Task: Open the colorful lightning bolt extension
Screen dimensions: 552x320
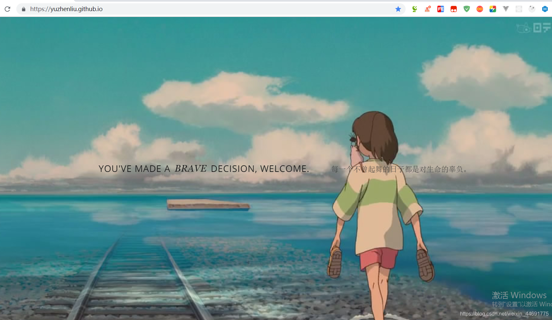Action: point(493,9)
